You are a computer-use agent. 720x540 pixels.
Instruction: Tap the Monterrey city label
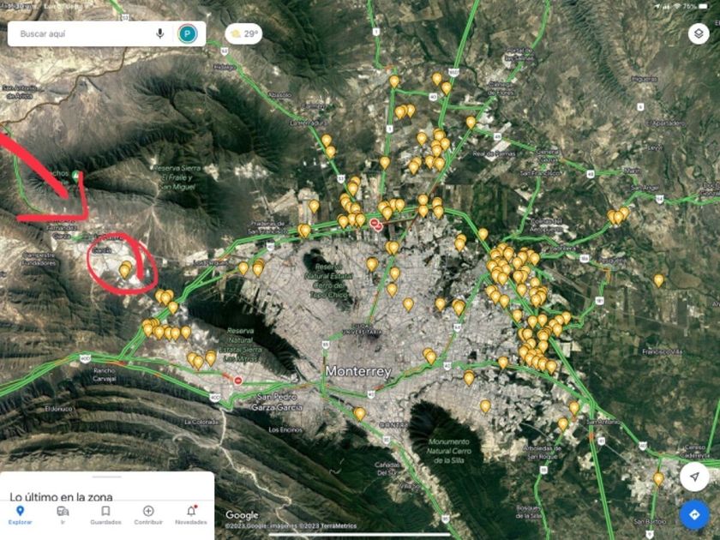pos(358,371)
